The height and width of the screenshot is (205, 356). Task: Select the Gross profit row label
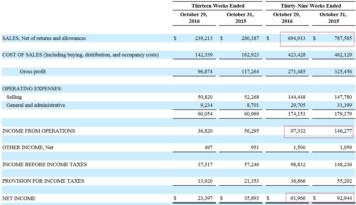pos(33,72)
